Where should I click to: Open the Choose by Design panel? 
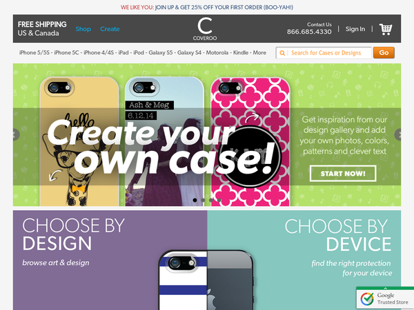pyautogui.click(x=110, y=260)
